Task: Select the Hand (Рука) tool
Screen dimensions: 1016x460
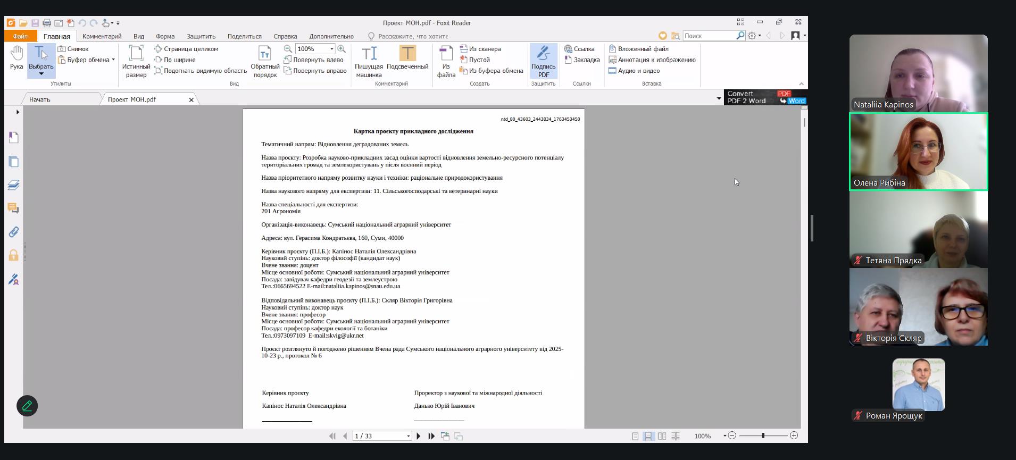Action: point(16,57)
